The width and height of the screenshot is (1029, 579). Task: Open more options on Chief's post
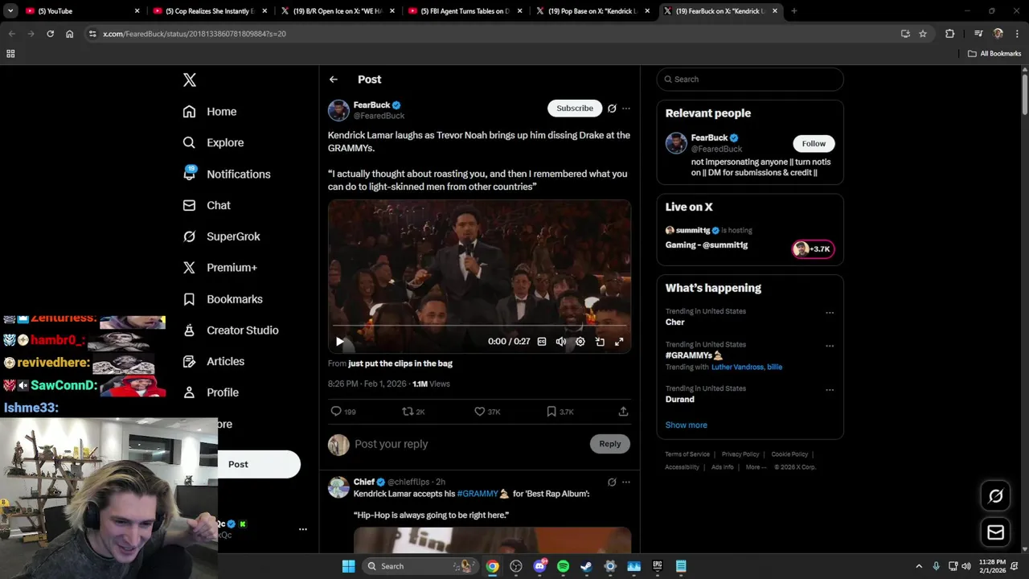pos(626,482)
